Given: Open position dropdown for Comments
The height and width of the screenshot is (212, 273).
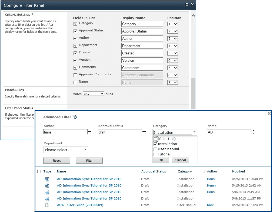Looking at the screenshot, I should tap(172, 68).
